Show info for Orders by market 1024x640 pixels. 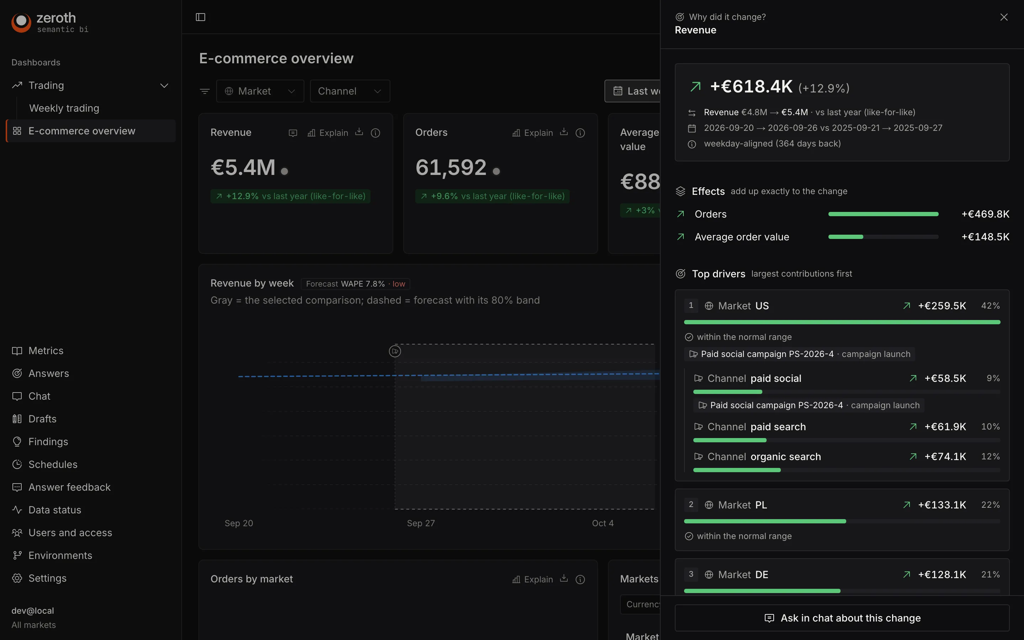(x=580, y=580)
